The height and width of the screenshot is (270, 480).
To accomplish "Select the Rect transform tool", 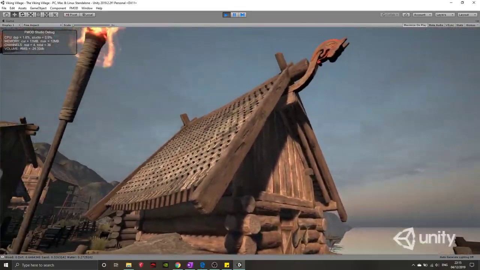I will pos(39,15).
